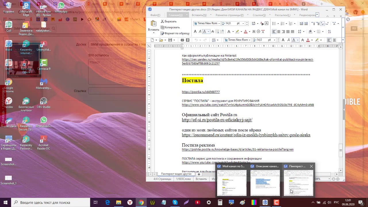368x207 pixels.
Task: Toggle align right in the ribbon
Action: point(283,32)
